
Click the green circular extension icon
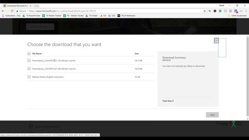click(x=220, y=11)
